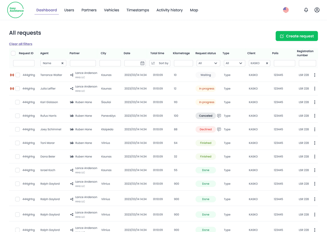Open the three-dot menu on Terrance Walter's row

315,75
